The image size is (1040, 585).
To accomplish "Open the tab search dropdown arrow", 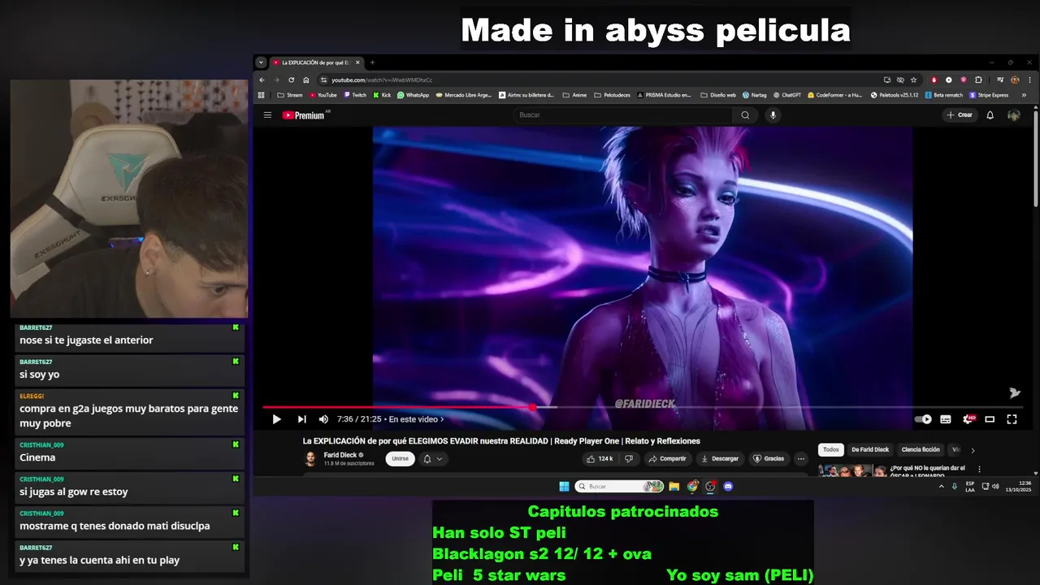I will (x=261, y=62).
